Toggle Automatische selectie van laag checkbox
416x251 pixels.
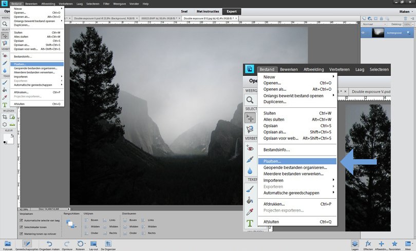coord(21,220)
